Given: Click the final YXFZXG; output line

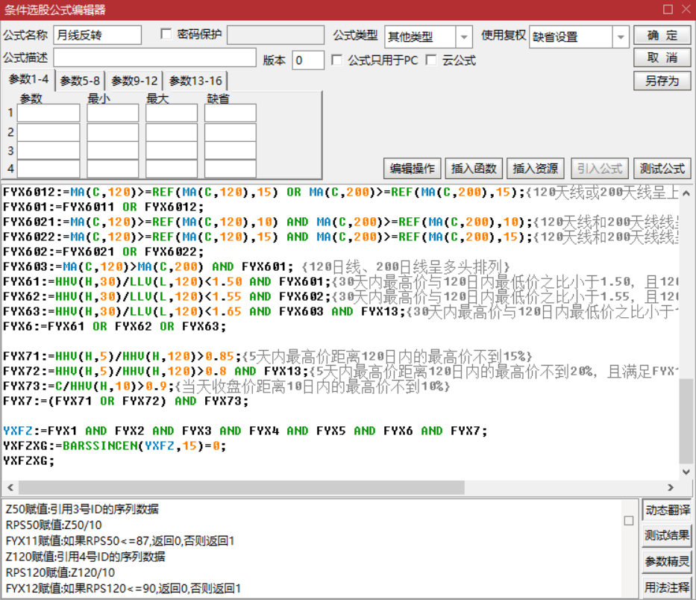Looking at the screenshot, I should (x=29, y=460).
